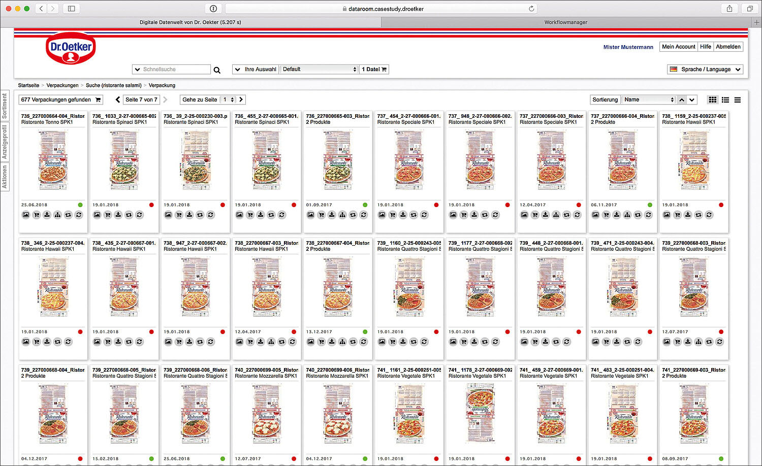Go to Verpackungen breadcrumb
Screen dimensions: 762x466
[x=62, y=85]
